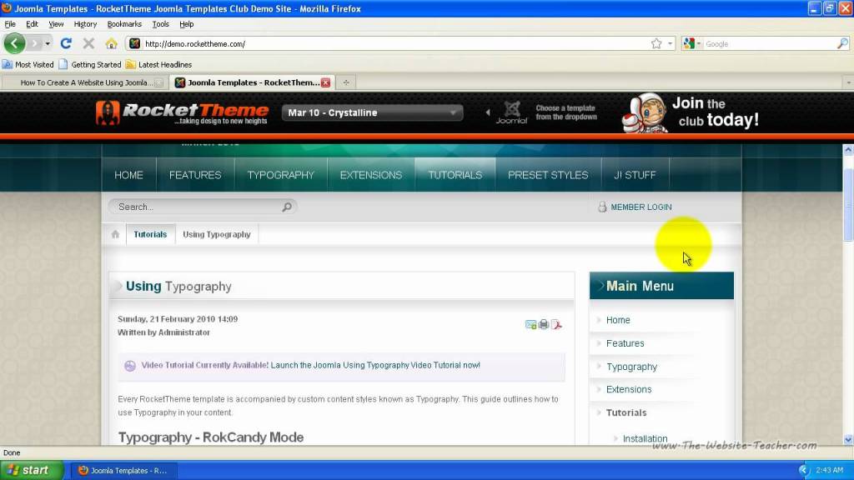Viewport: 854px width, 480px height.
Task: Click the TYPOGRAPHY navigation item
Action: (x=280, y=175)
